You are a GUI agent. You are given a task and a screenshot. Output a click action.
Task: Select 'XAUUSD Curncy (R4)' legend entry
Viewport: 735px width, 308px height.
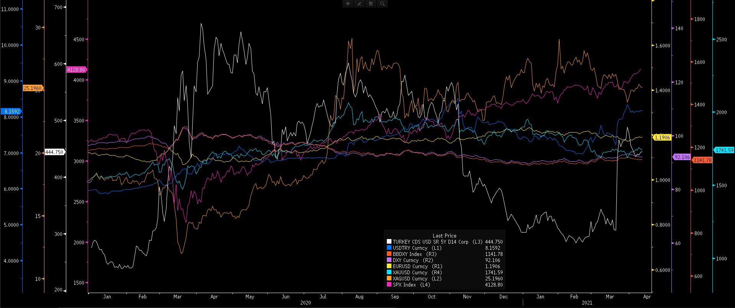(417, 272)
